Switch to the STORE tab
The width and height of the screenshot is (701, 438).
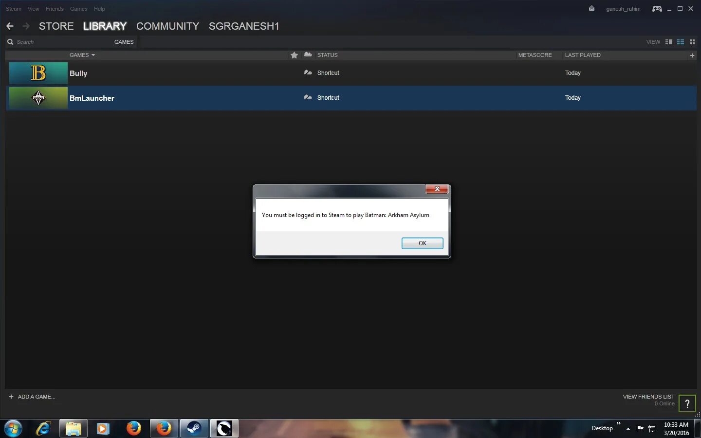tap(56, 26)
